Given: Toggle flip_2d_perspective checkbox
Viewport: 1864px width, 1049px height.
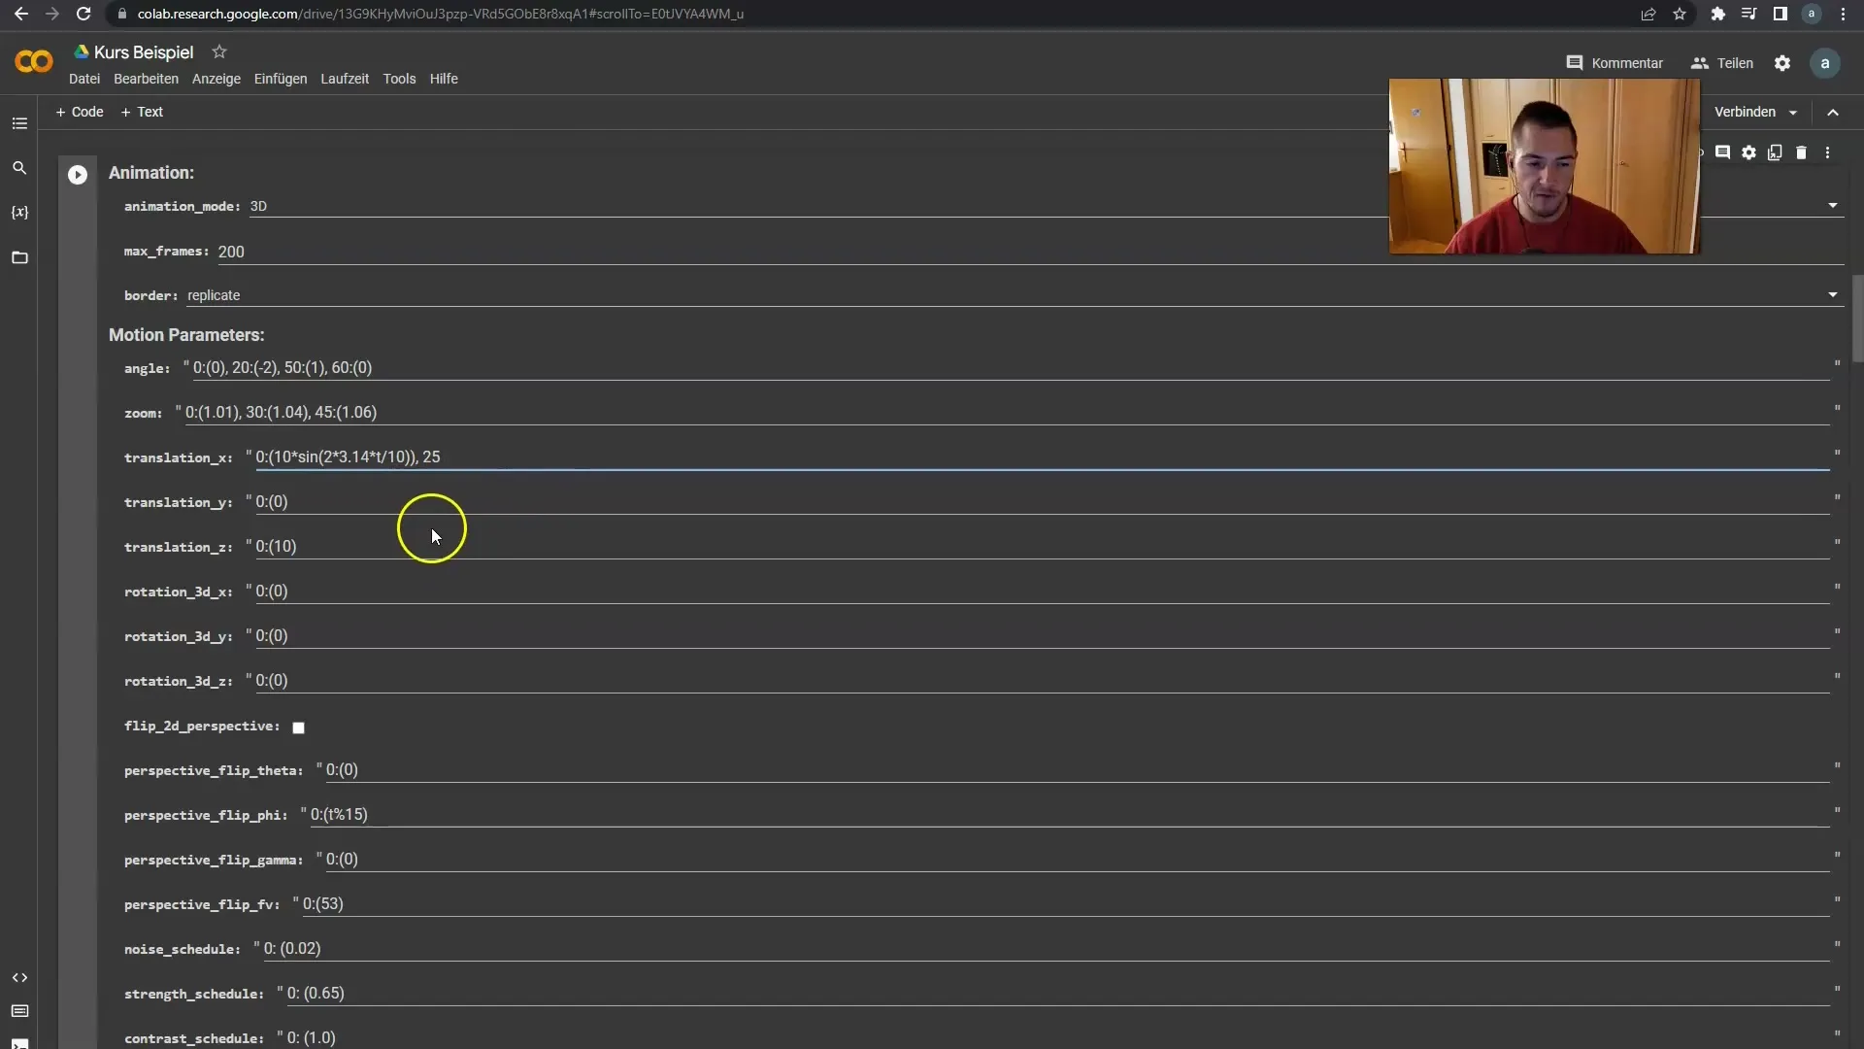Looking at the screenshot, I should (299, 728).
